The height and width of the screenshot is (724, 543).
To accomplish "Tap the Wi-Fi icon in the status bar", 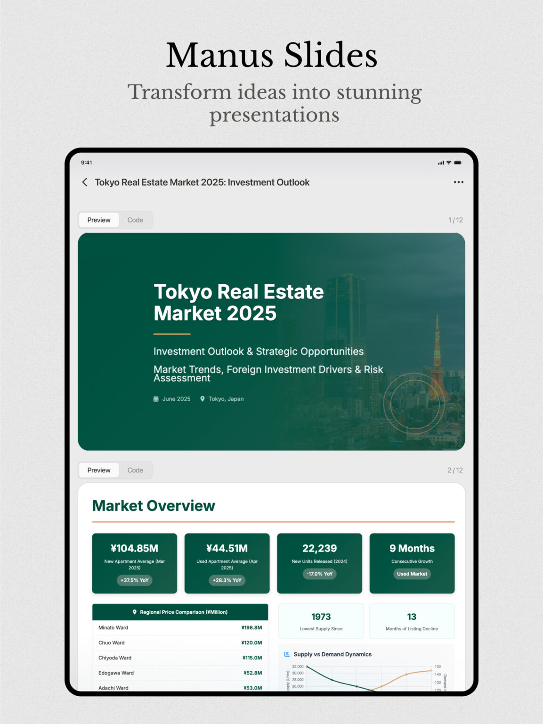I will (x=448, y=162).
